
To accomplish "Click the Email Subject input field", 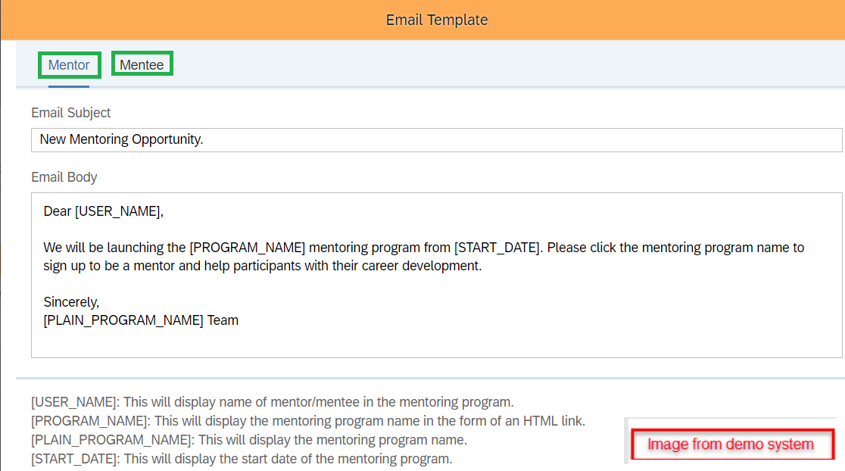I will point(437,139).
